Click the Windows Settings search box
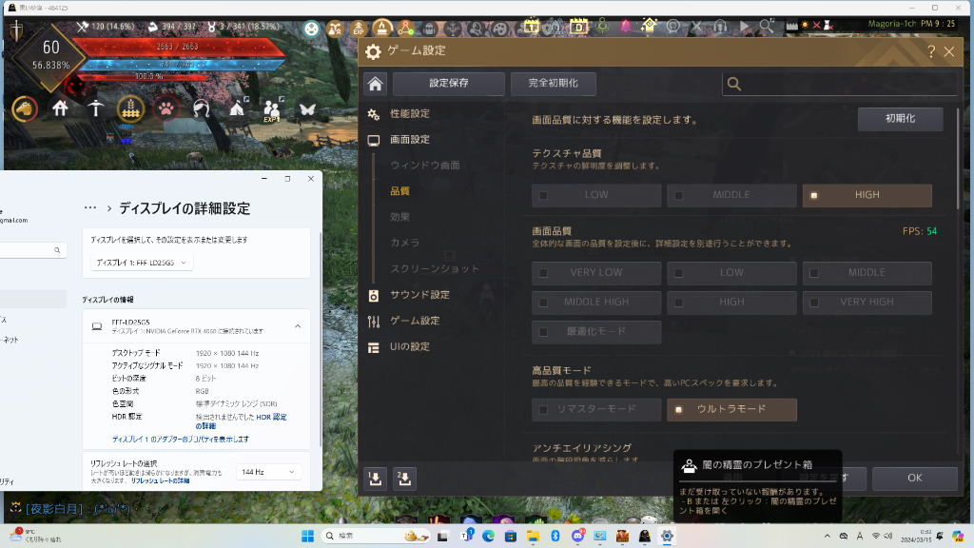The image size is (974, 548). [32, 250]
